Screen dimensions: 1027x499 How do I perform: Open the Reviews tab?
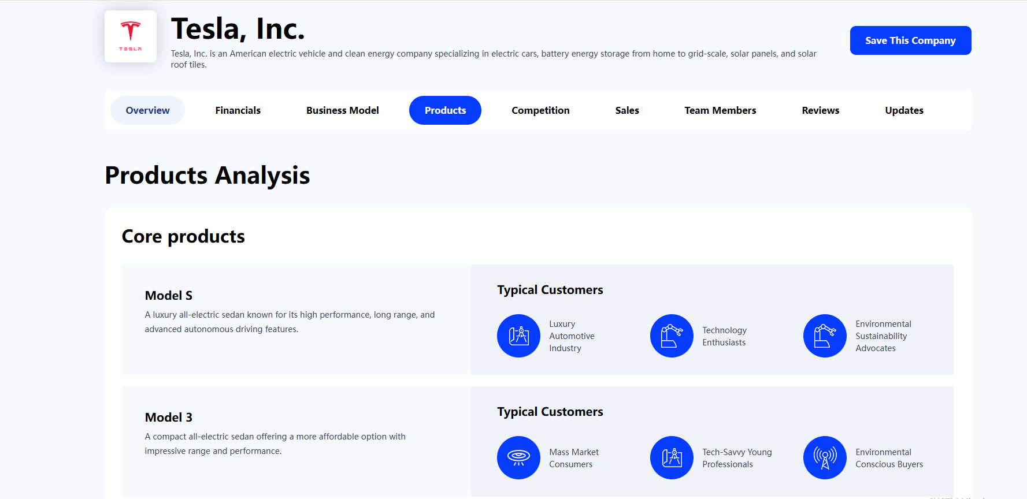click(x=820, y=110)
